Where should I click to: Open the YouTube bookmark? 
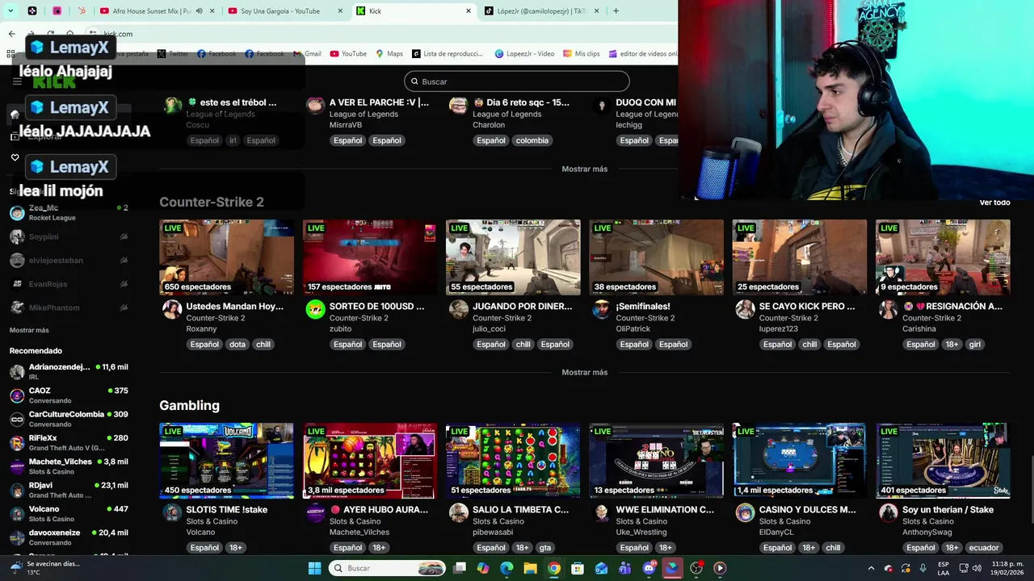(347, 54)
